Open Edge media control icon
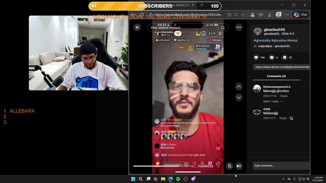The image size is (326, 183). tap(252, 15)
